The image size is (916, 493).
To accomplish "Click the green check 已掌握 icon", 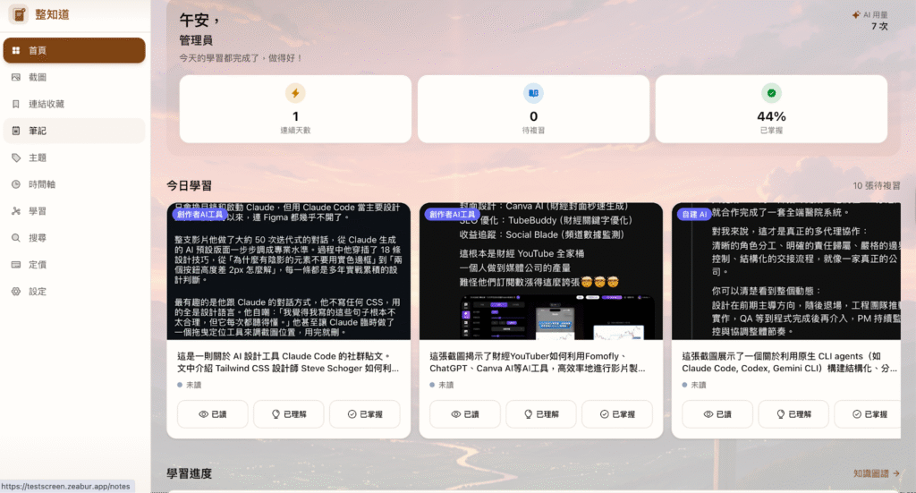I will [x=771, y=93].
